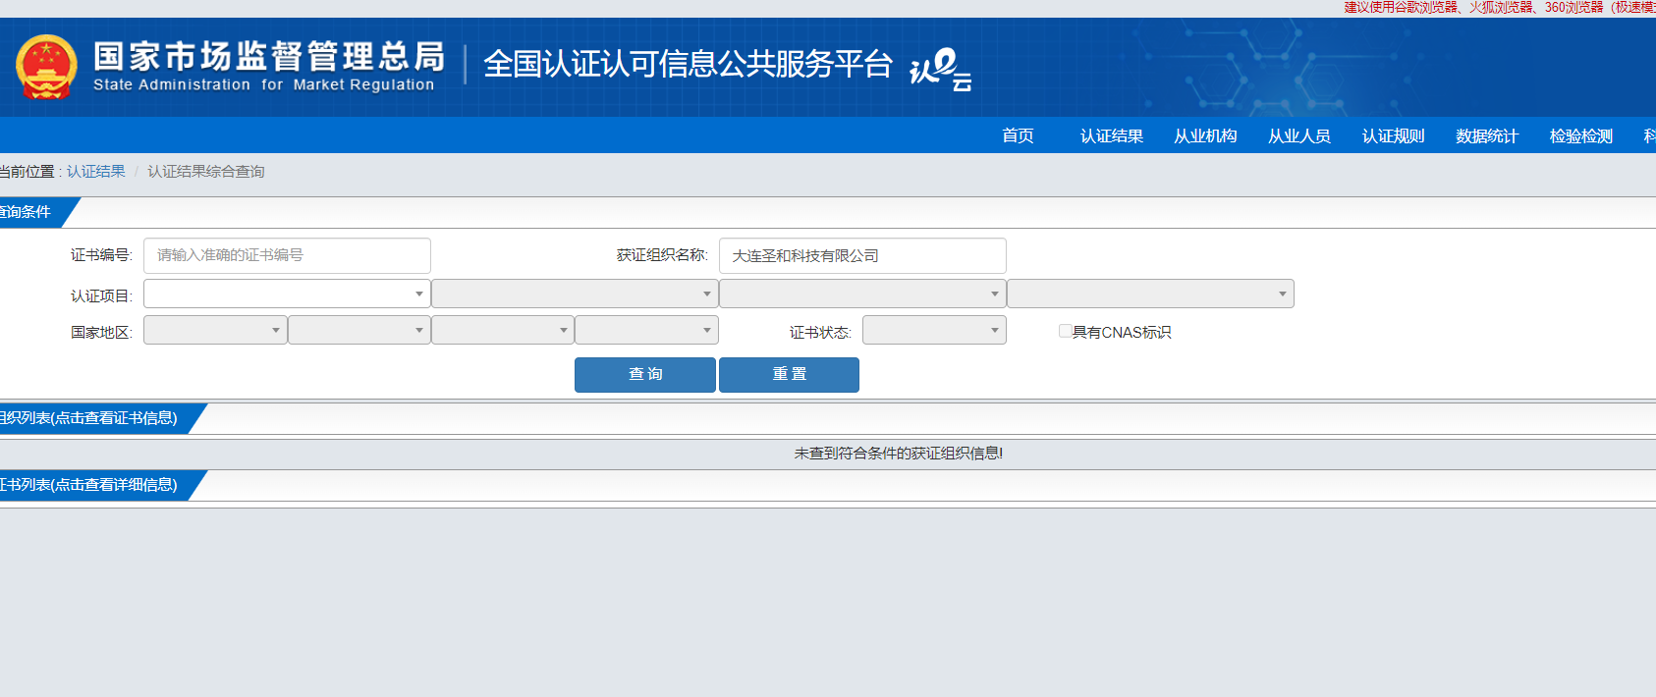Click the 获证组织名称 input field
Screen dimensions: 1656x697
pyautogui.click(x=862, y=255)
